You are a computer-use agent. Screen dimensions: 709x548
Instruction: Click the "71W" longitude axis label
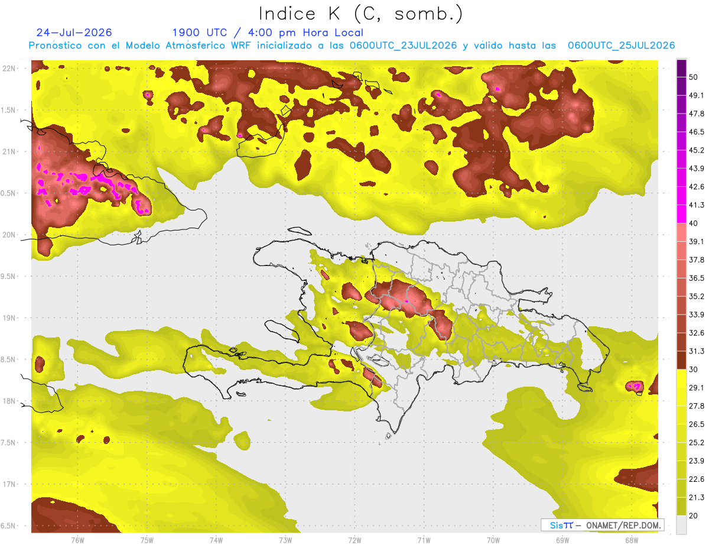(x=424, y=540)
